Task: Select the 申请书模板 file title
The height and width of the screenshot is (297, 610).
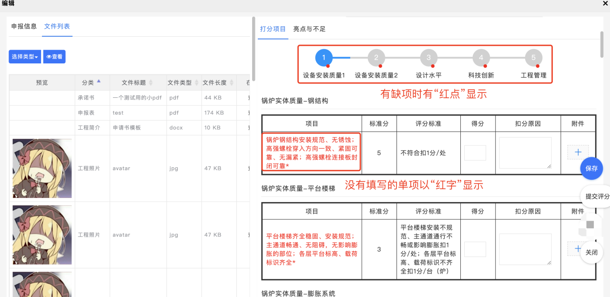Action: [127, 128]
